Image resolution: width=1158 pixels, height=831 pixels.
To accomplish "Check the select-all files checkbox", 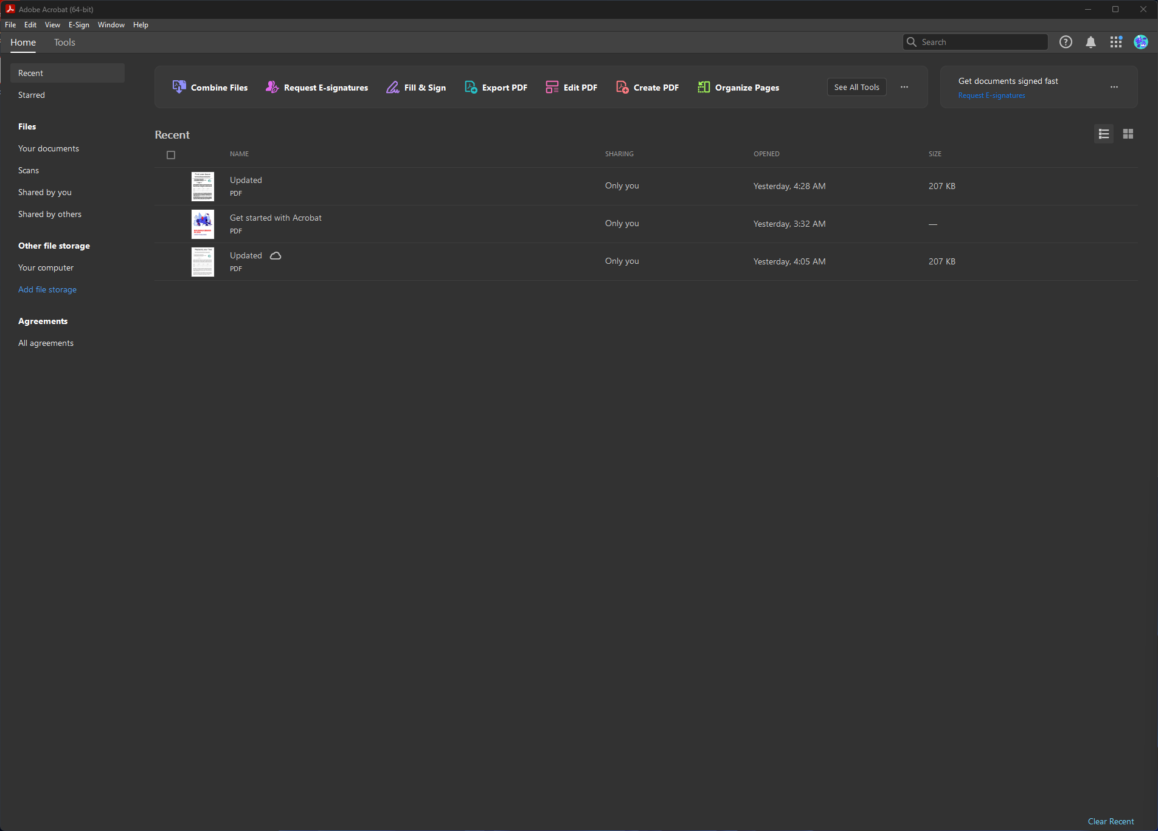I will (x=171, y=155).
